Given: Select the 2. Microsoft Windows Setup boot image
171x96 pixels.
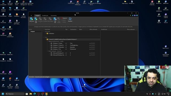Looking at the screenshot, I should click(58, 55).
